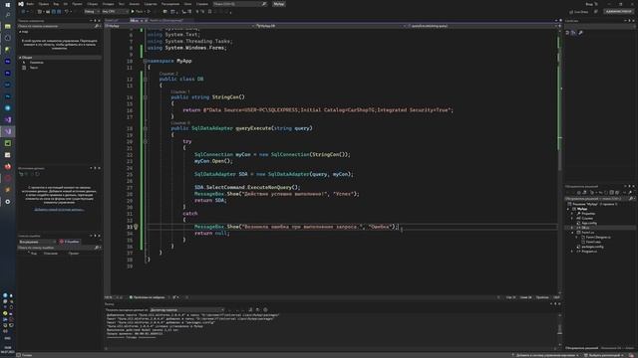Collapse the Общие toolbox group
638x358 pixels.
point(20,58)
